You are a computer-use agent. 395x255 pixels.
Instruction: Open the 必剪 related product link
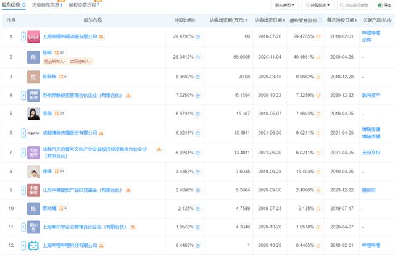[367, 40]
